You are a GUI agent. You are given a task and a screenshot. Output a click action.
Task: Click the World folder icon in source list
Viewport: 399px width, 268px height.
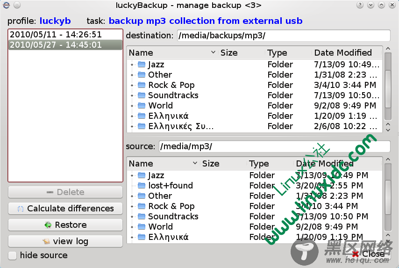[142, 227]
